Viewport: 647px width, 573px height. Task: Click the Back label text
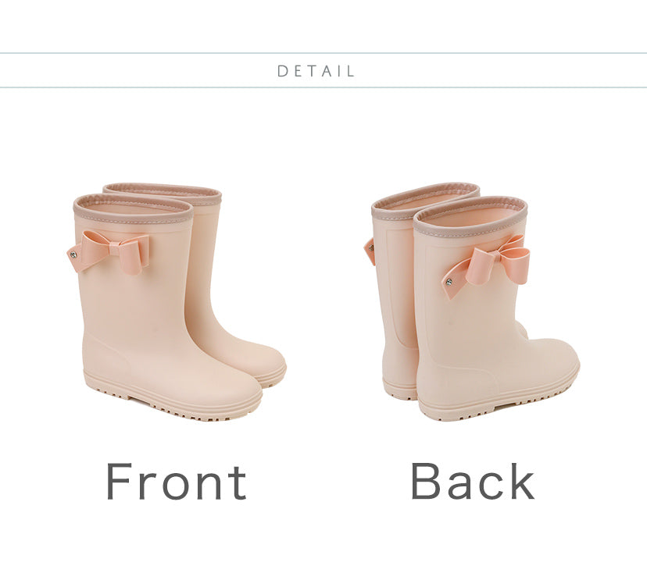click(x=472, y=481)
